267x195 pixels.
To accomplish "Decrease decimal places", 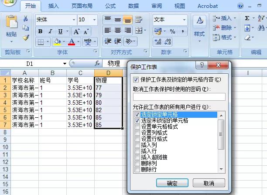I will [x=168, y=42].
